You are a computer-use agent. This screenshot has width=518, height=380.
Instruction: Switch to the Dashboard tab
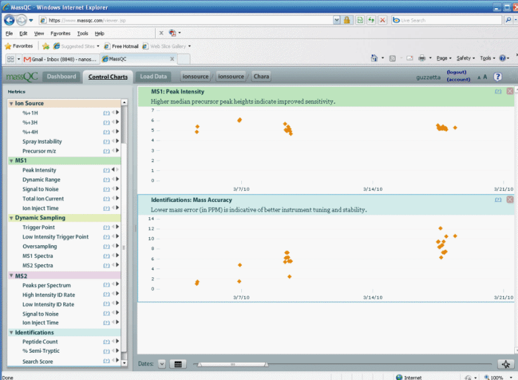(x=61, y=77)
